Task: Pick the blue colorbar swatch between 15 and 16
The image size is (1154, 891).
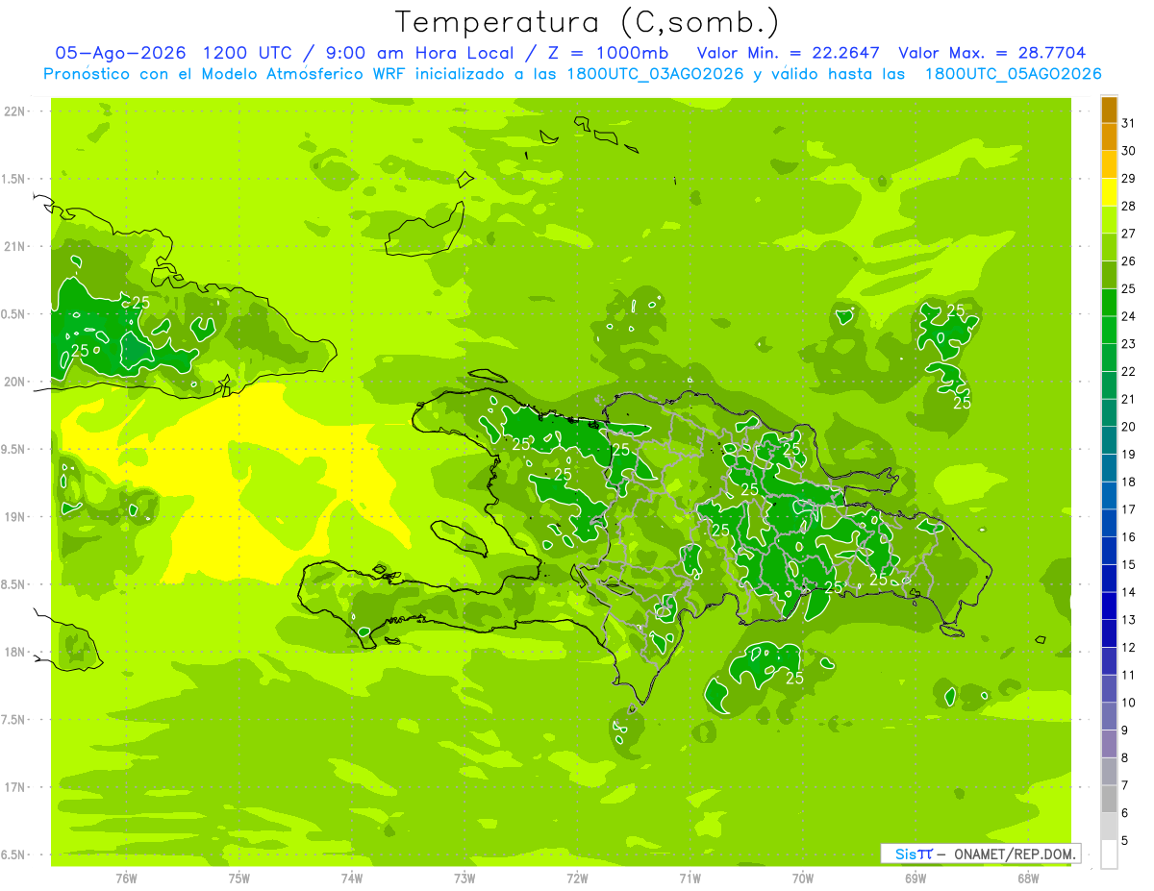Action: coord(1109,551)
